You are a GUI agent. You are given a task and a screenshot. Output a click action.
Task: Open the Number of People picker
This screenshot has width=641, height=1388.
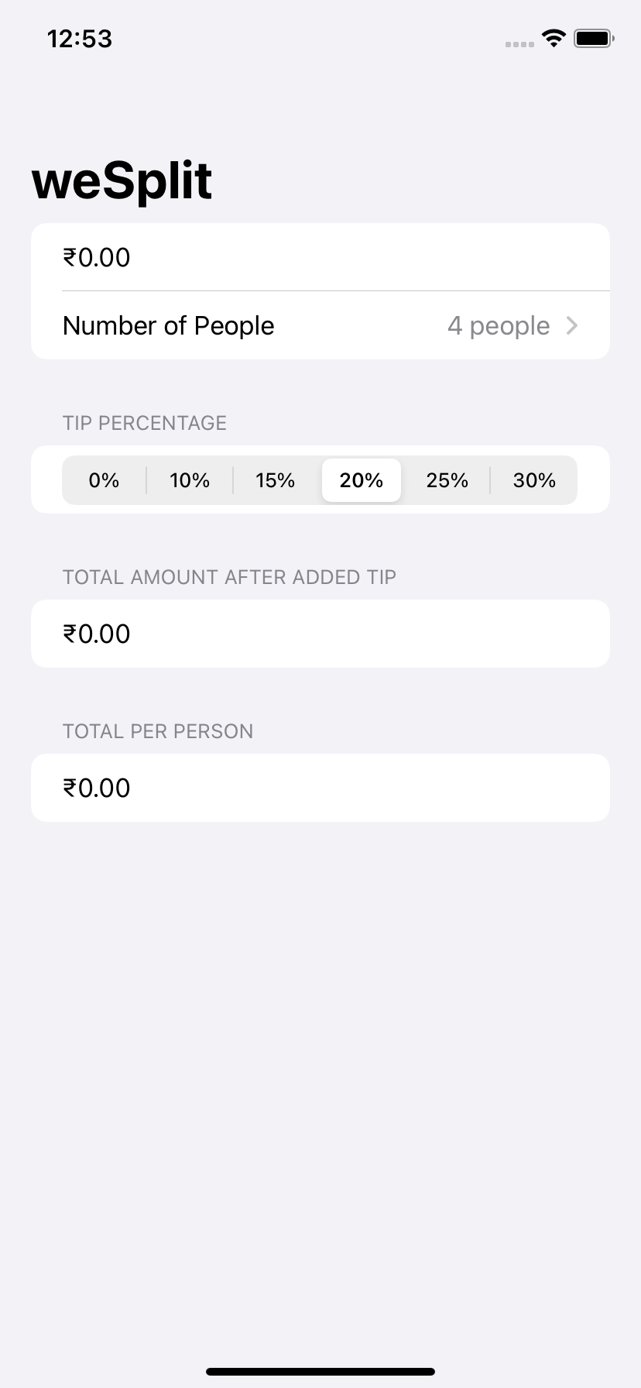320,325
